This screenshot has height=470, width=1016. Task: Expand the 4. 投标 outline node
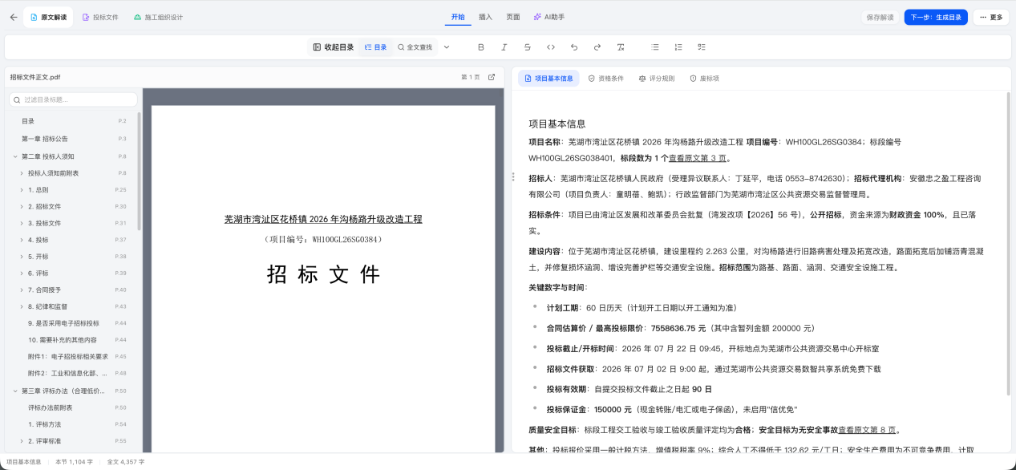22,240
